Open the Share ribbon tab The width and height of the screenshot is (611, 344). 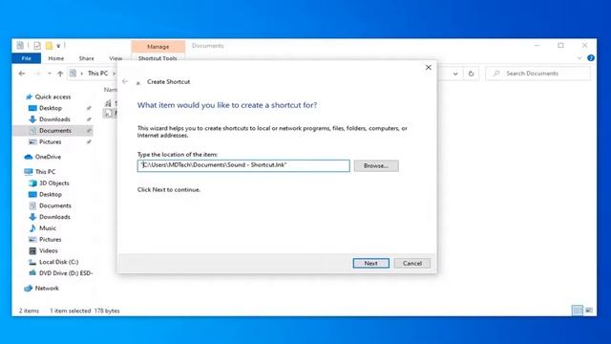[86, 58]
